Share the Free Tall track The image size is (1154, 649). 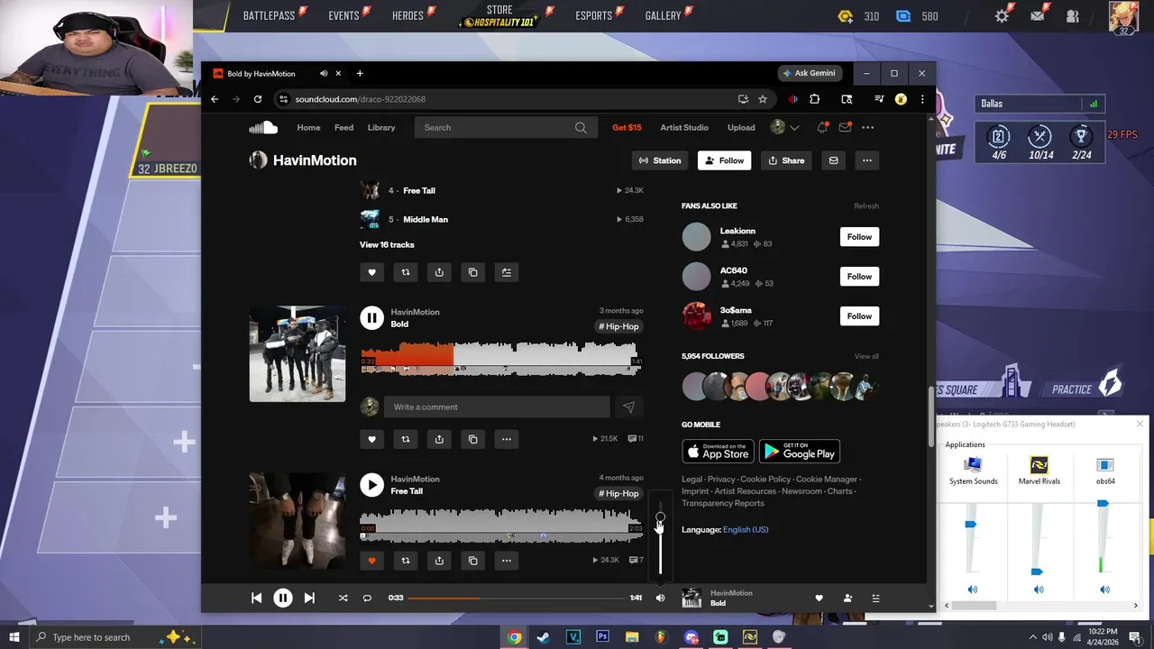point(439,561)
